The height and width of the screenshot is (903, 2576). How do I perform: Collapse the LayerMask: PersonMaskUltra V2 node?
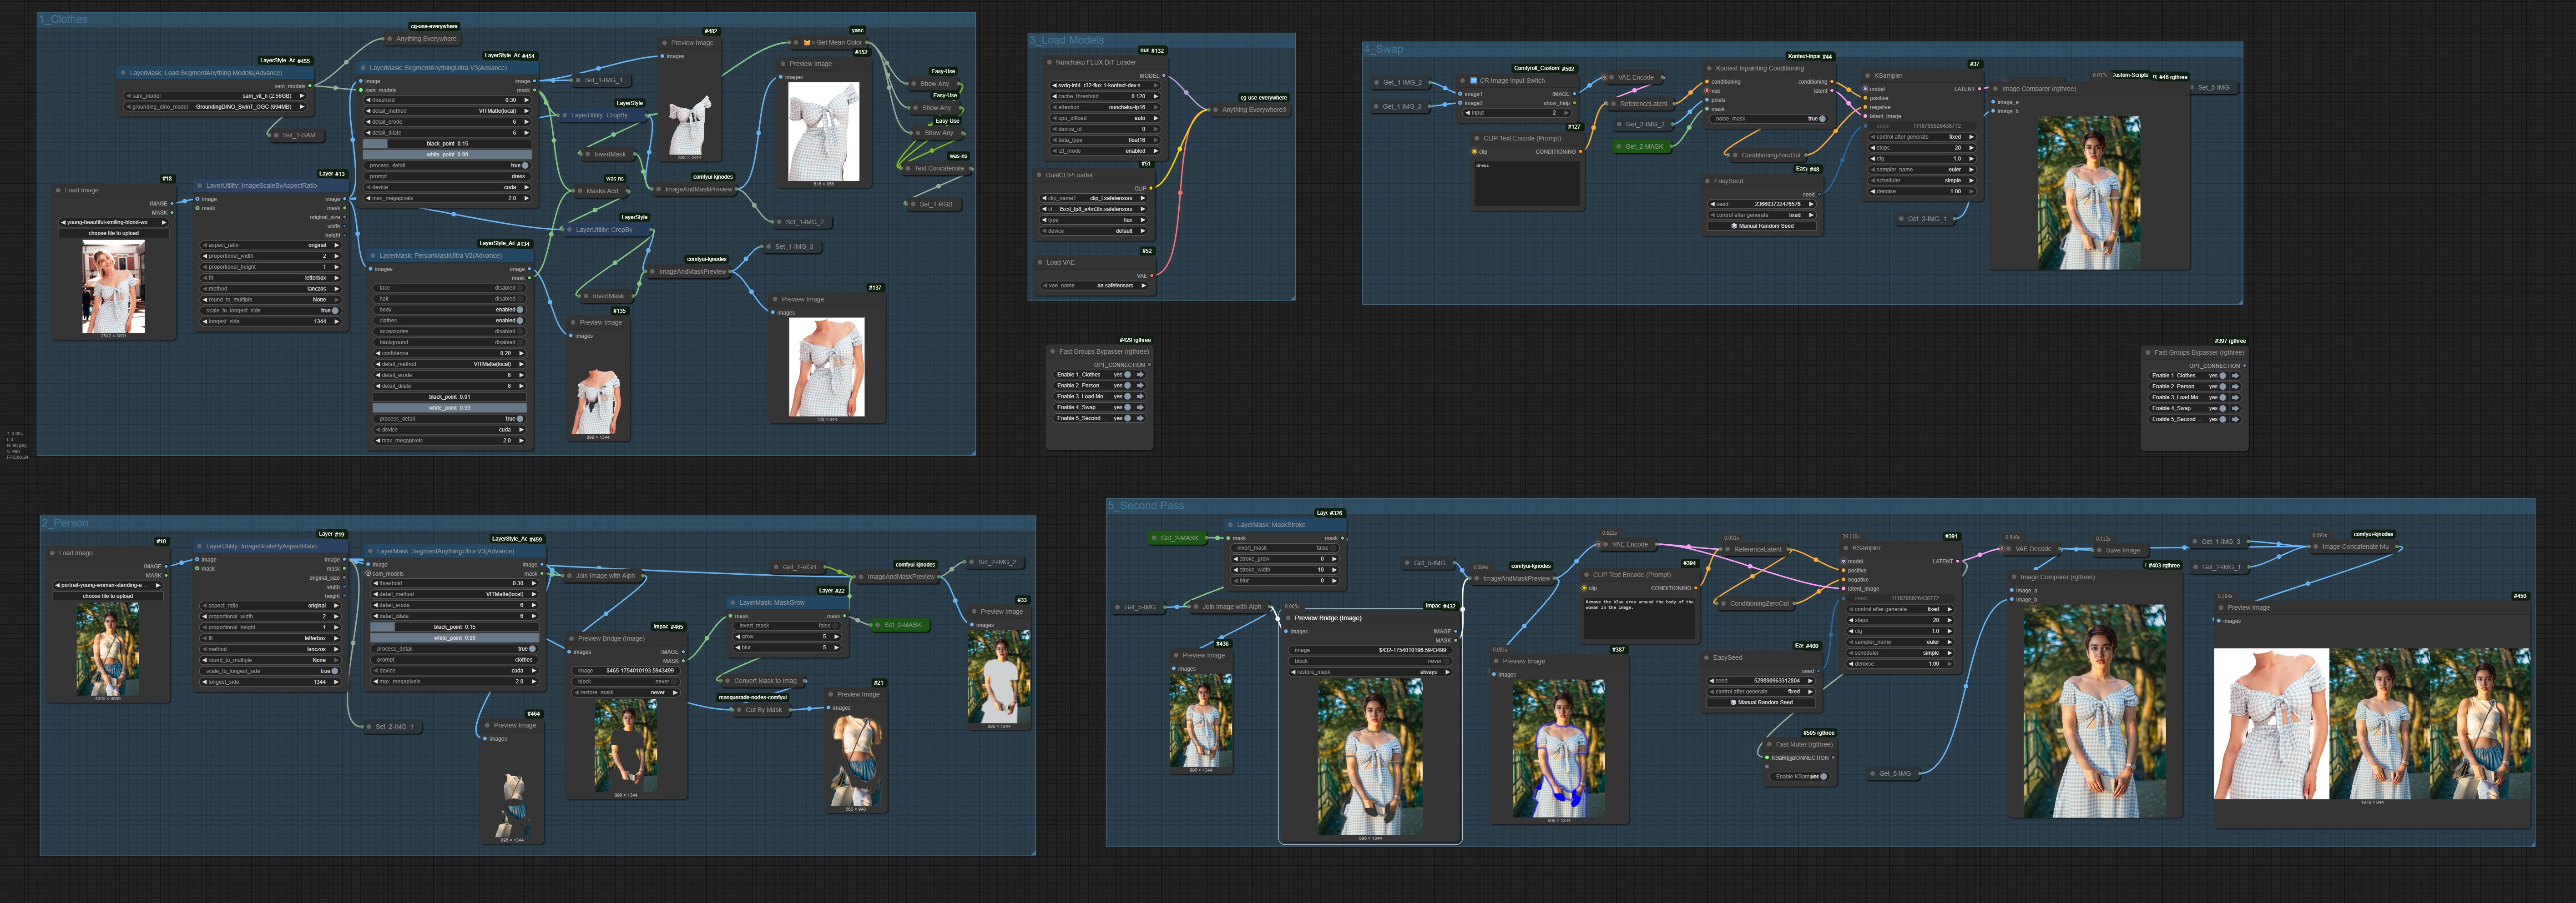[x=372, y=256]
